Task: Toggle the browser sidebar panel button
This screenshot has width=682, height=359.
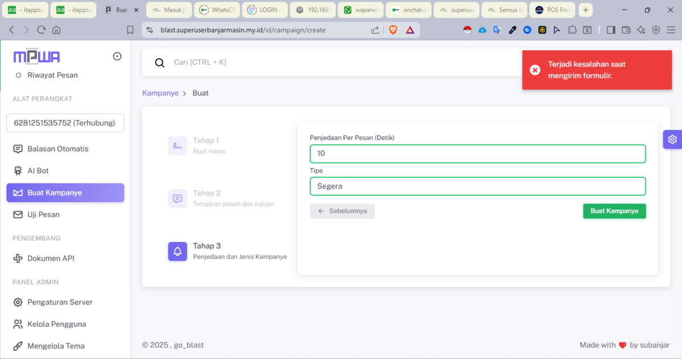Action: [611, 30]
